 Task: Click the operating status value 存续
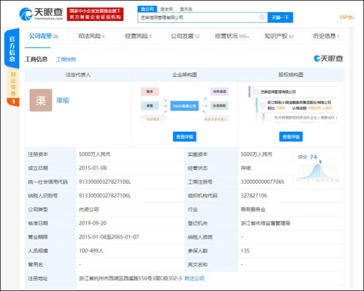(246, 168)
